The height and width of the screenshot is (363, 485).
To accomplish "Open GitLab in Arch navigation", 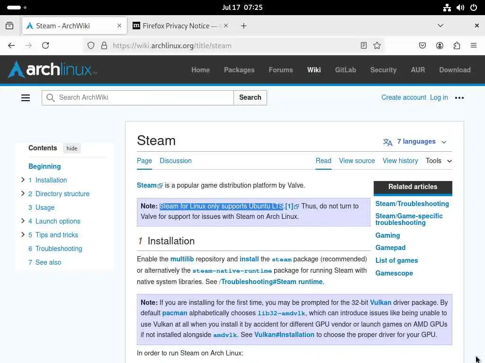I will [345, 70].
